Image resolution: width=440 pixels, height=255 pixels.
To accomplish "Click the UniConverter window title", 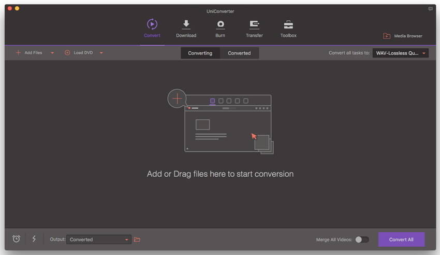I will [x=221, y=11].
